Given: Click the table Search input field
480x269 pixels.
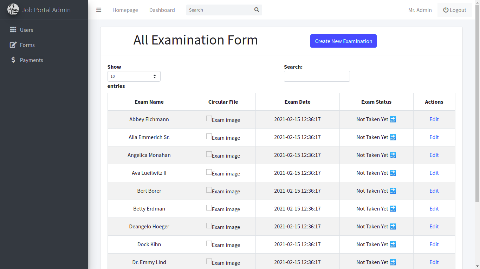Looking at the screenshot, I should coord(317,76).
